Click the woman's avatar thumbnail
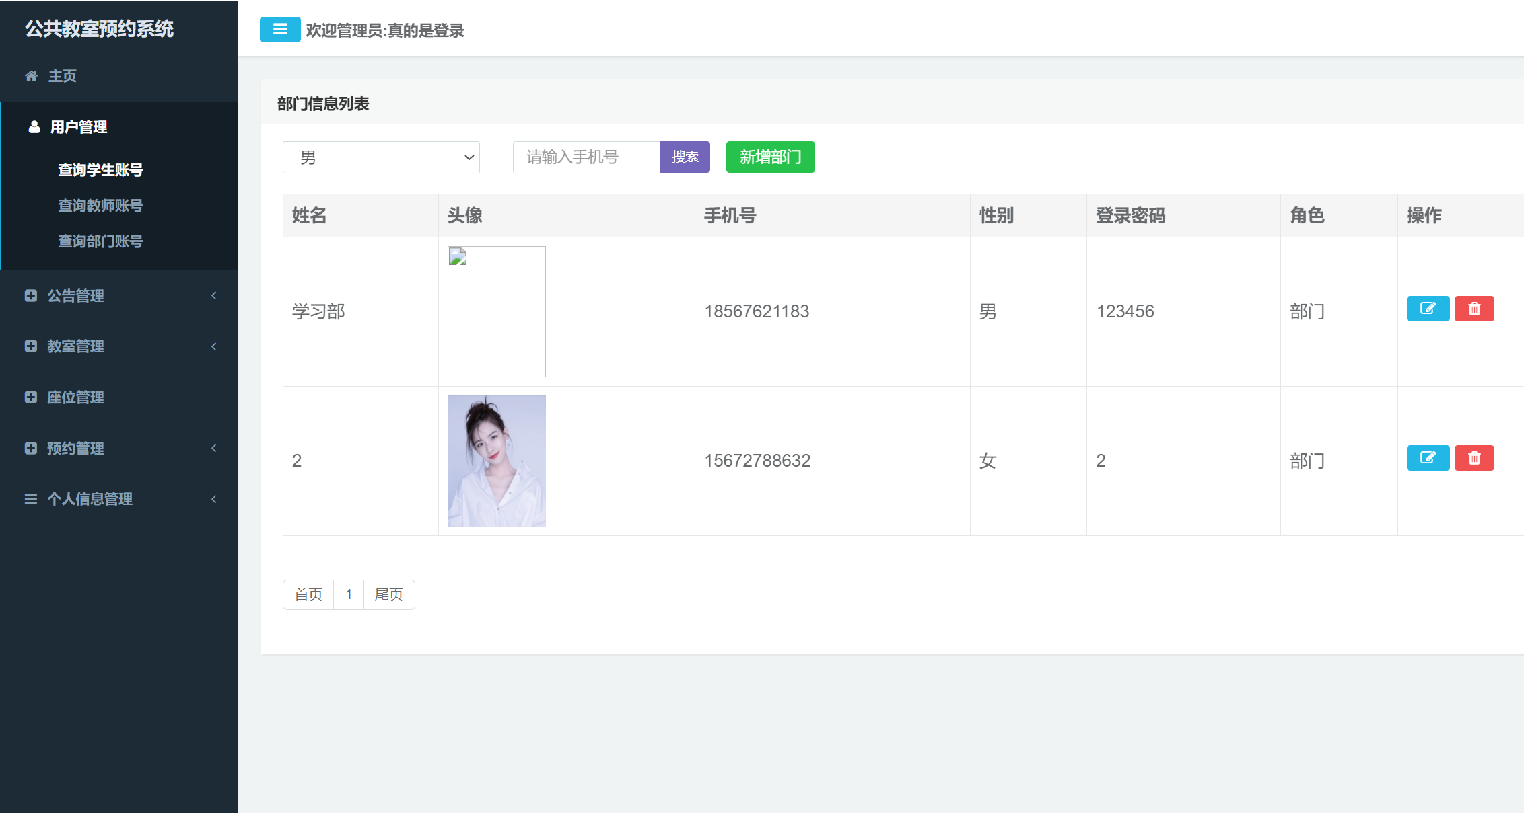The image size is (1524, 813). pyautogui.click(x=497, y=461)
